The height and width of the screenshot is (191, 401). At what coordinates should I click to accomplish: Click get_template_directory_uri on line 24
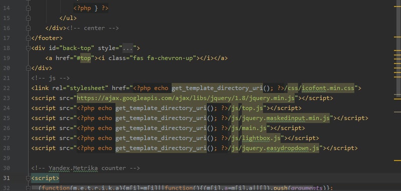pos(161,108)
